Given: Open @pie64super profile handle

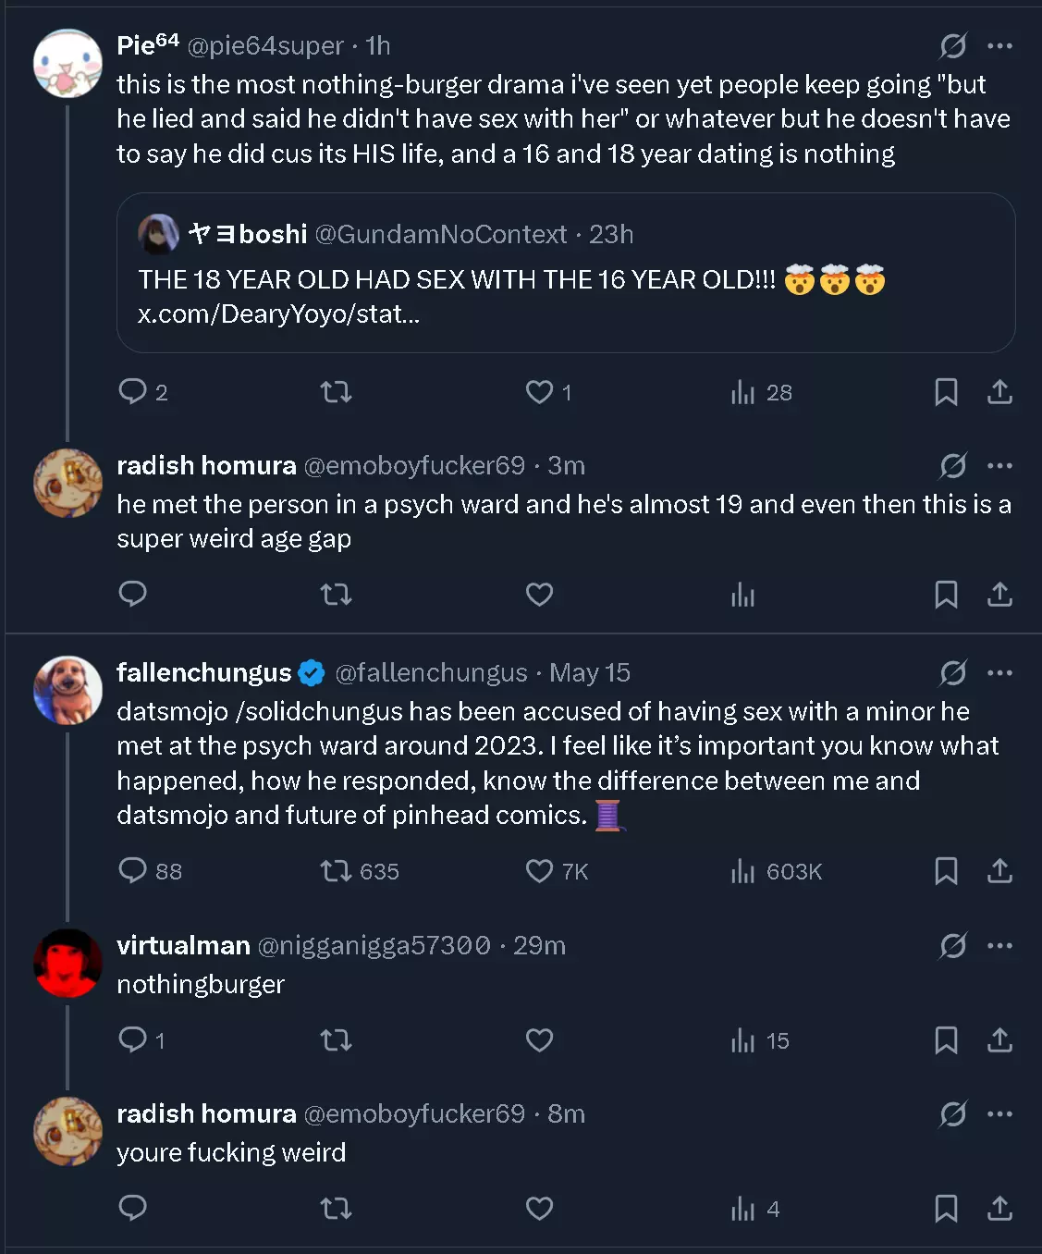Looking at the screenshot, I should (265, 45).
